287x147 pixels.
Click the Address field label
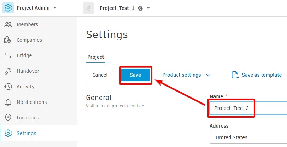pyautogui.click(x=219, y=126)
